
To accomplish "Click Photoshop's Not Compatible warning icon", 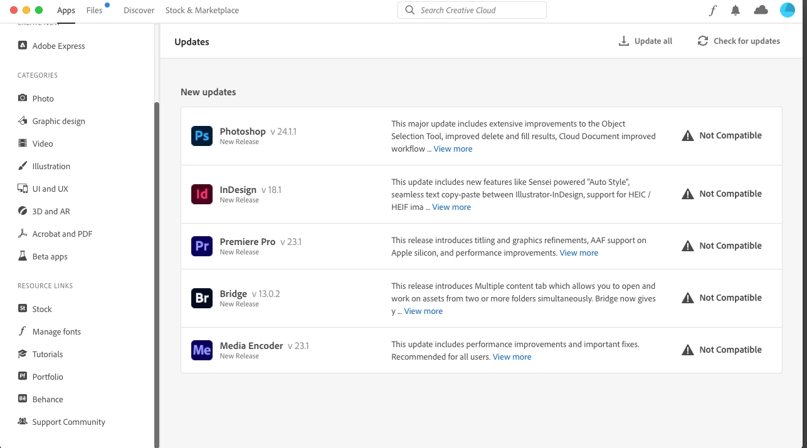I will click(688, 136).
